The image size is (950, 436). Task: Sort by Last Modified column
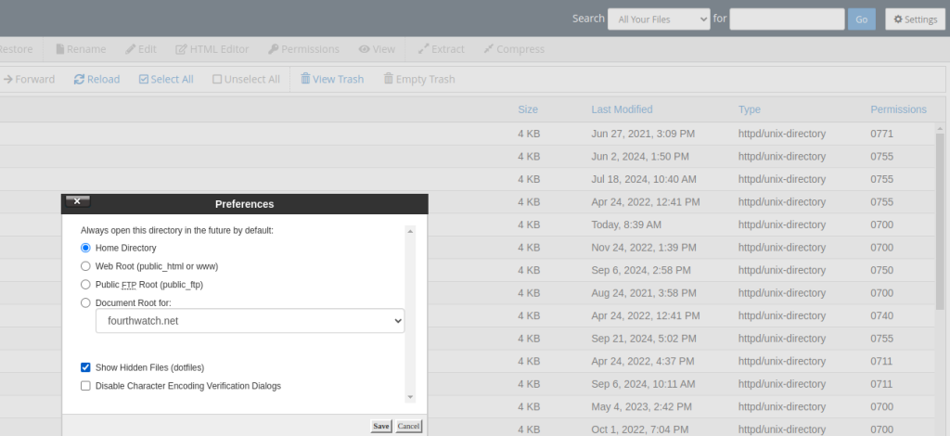[622, 109]
